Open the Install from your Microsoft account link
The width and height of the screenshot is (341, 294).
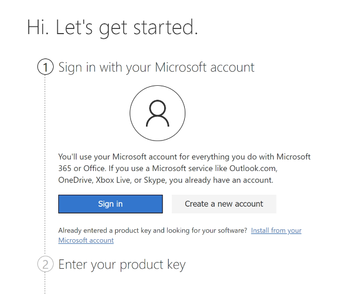(x=276, y=230)
